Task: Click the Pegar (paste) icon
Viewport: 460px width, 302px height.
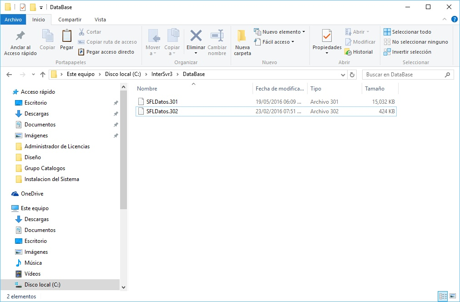Action: point(66,36)
